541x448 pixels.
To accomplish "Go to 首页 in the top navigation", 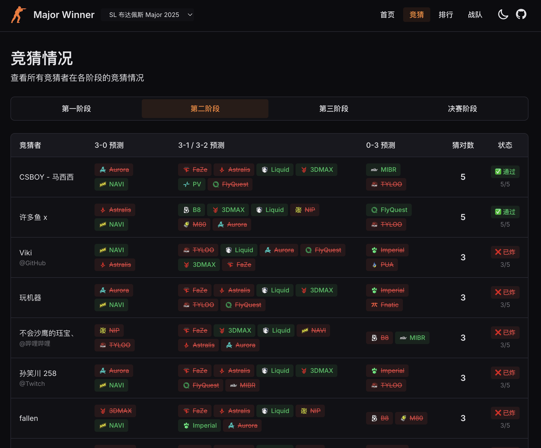I will click(387, 15).
